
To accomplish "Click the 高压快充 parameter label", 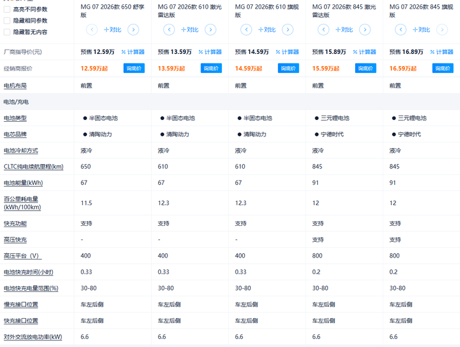I will (x=15, y=239).
